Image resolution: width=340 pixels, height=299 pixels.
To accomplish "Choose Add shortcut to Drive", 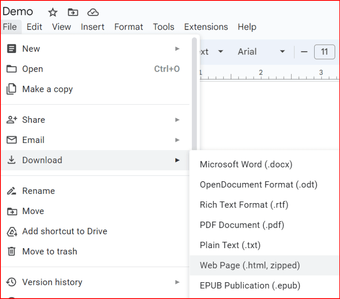I will (x=64, y=231).
